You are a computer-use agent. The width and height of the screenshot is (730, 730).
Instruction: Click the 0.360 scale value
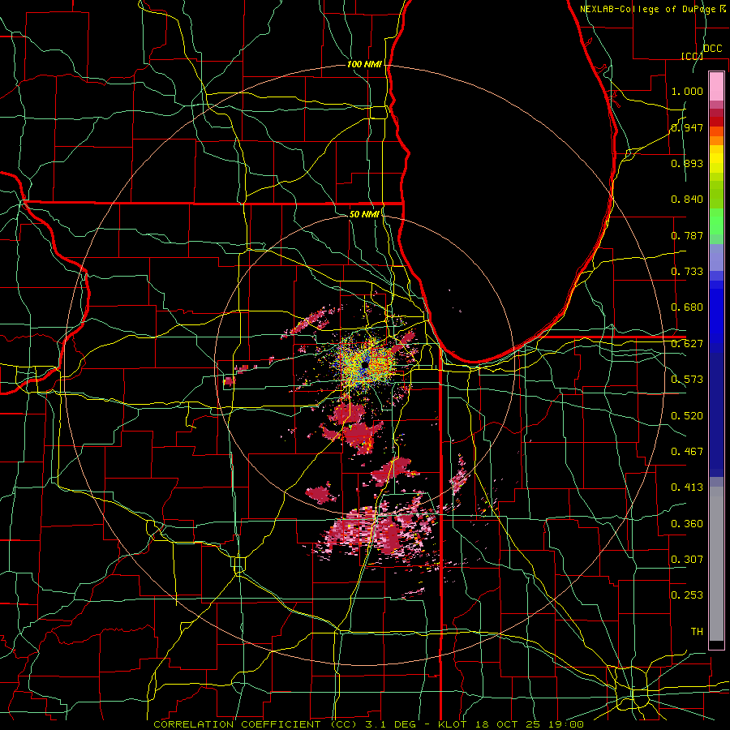tap(687, 524)
